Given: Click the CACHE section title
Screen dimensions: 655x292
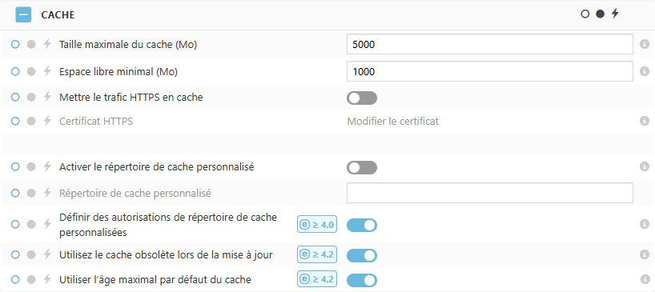Looking at the screenshot, I should (x=58, y=15).
